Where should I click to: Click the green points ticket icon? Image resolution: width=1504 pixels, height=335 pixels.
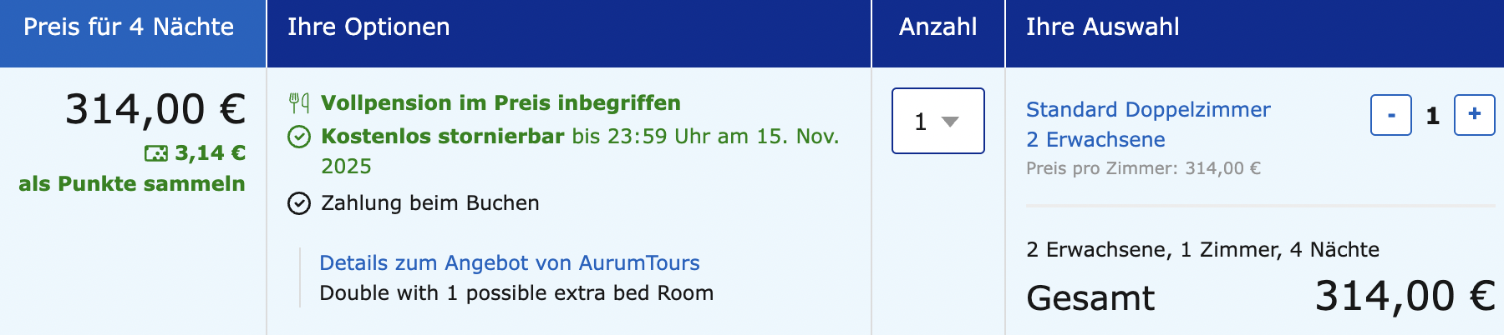pos(155,153)
